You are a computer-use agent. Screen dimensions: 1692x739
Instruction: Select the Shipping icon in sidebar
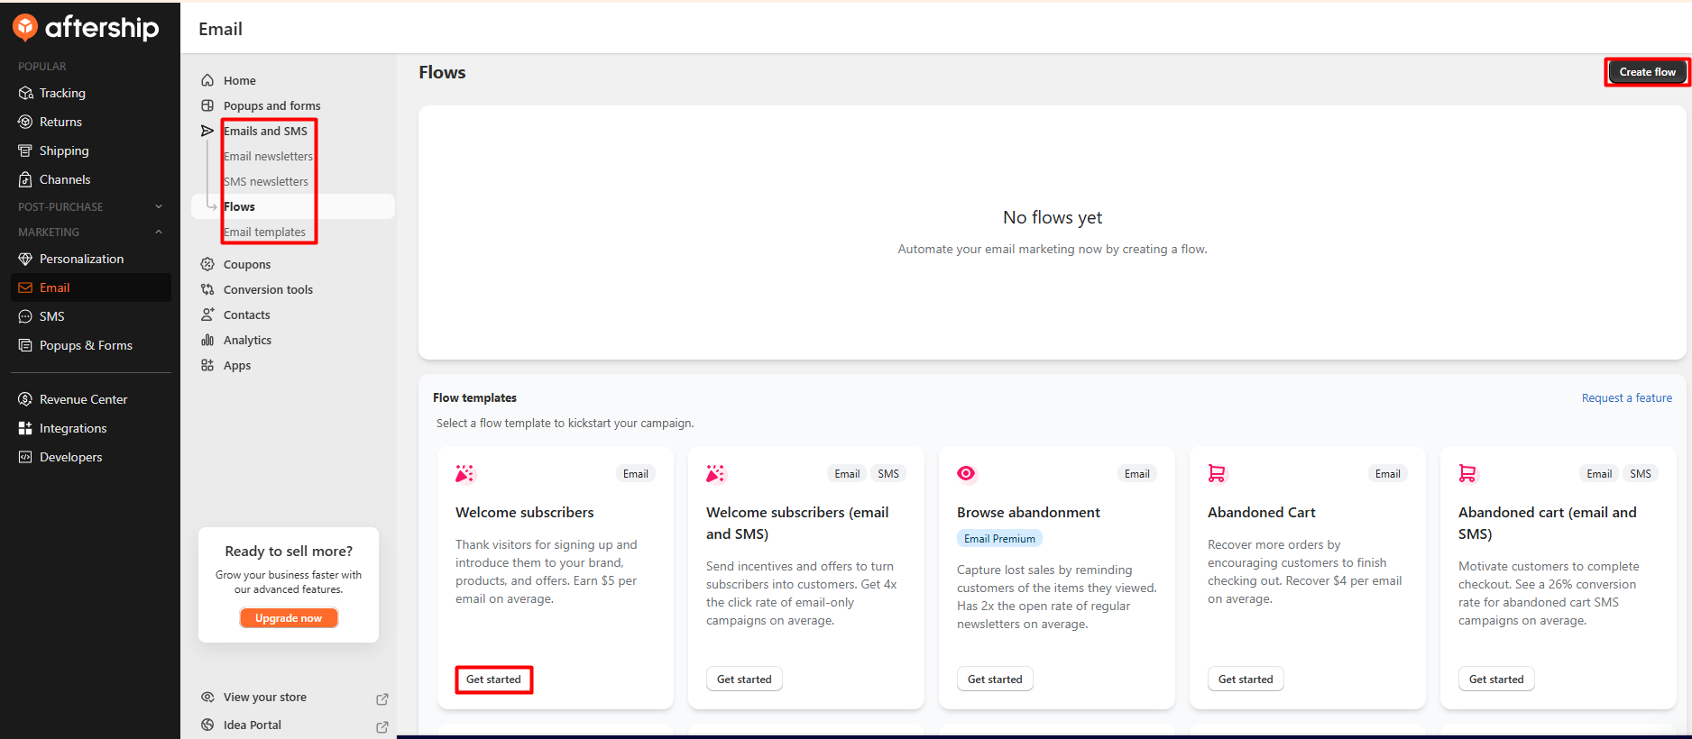point(25,151)
